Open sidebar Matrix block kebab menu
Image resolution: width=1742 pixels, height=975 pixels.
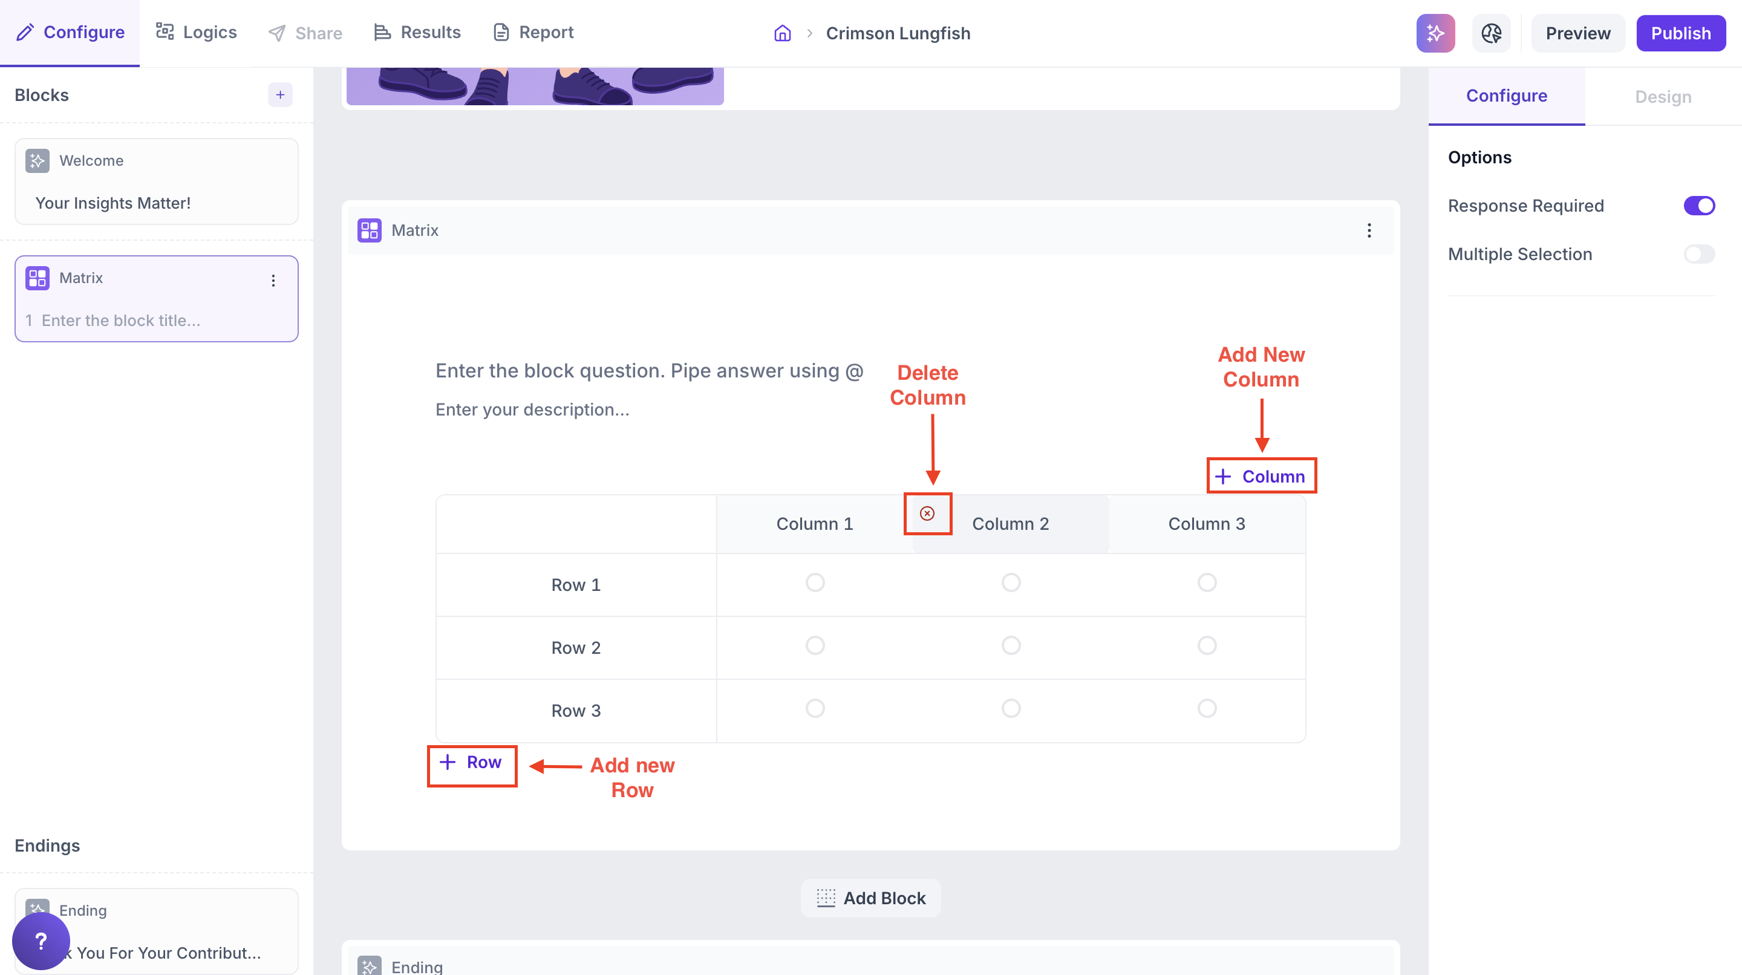click(273, 281)
